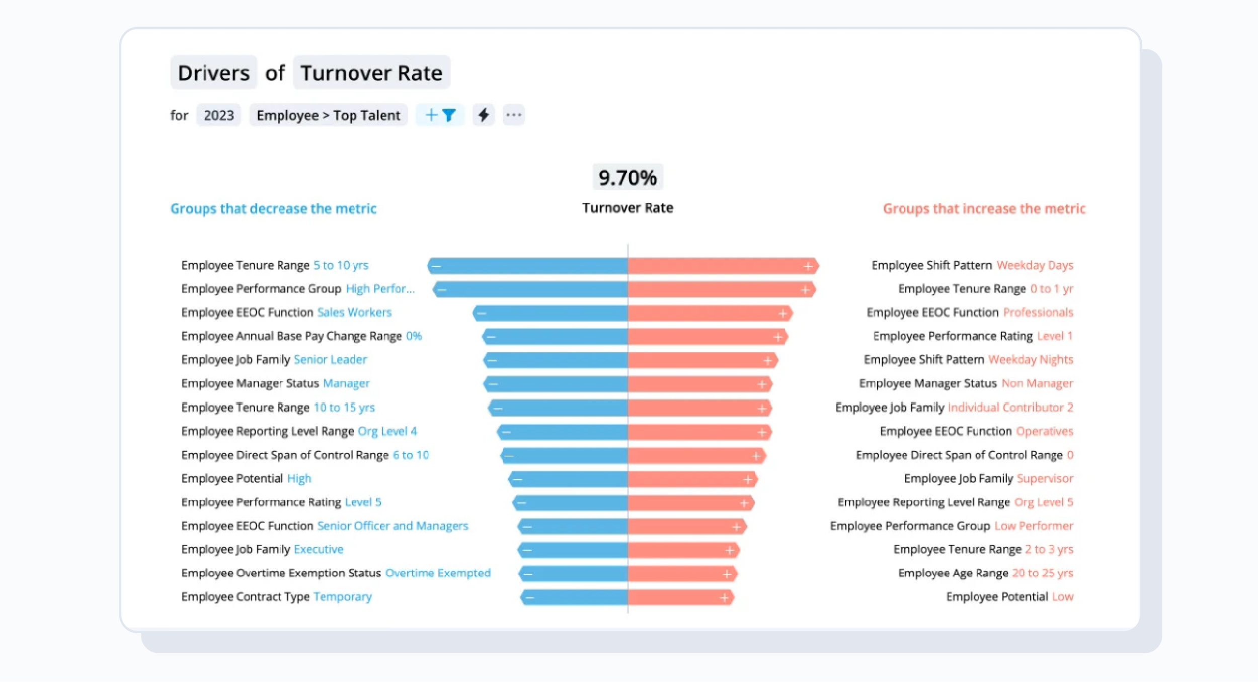Click plus icon on Professionals bar
The width and height of the screenshot is (1258, 682).
[782, 313]
